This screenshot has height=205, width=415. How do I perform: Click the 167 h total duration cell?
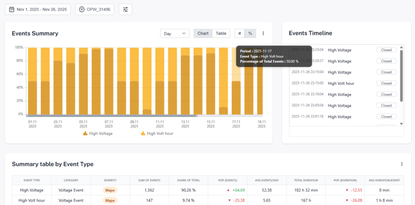(x=306, y=201)
